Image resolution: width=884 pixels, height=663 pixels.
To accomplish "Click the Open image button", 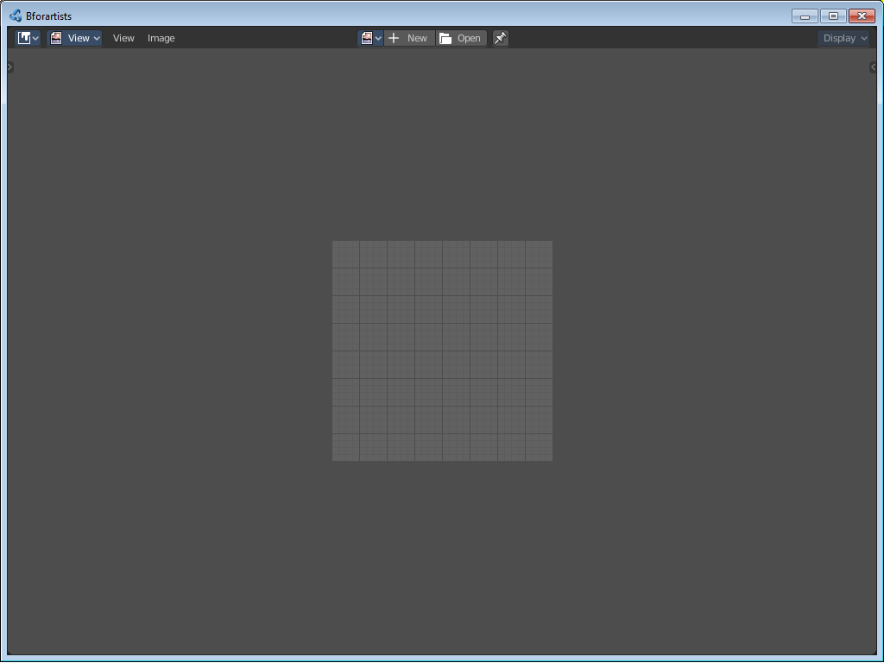I will tap(461, 38).
